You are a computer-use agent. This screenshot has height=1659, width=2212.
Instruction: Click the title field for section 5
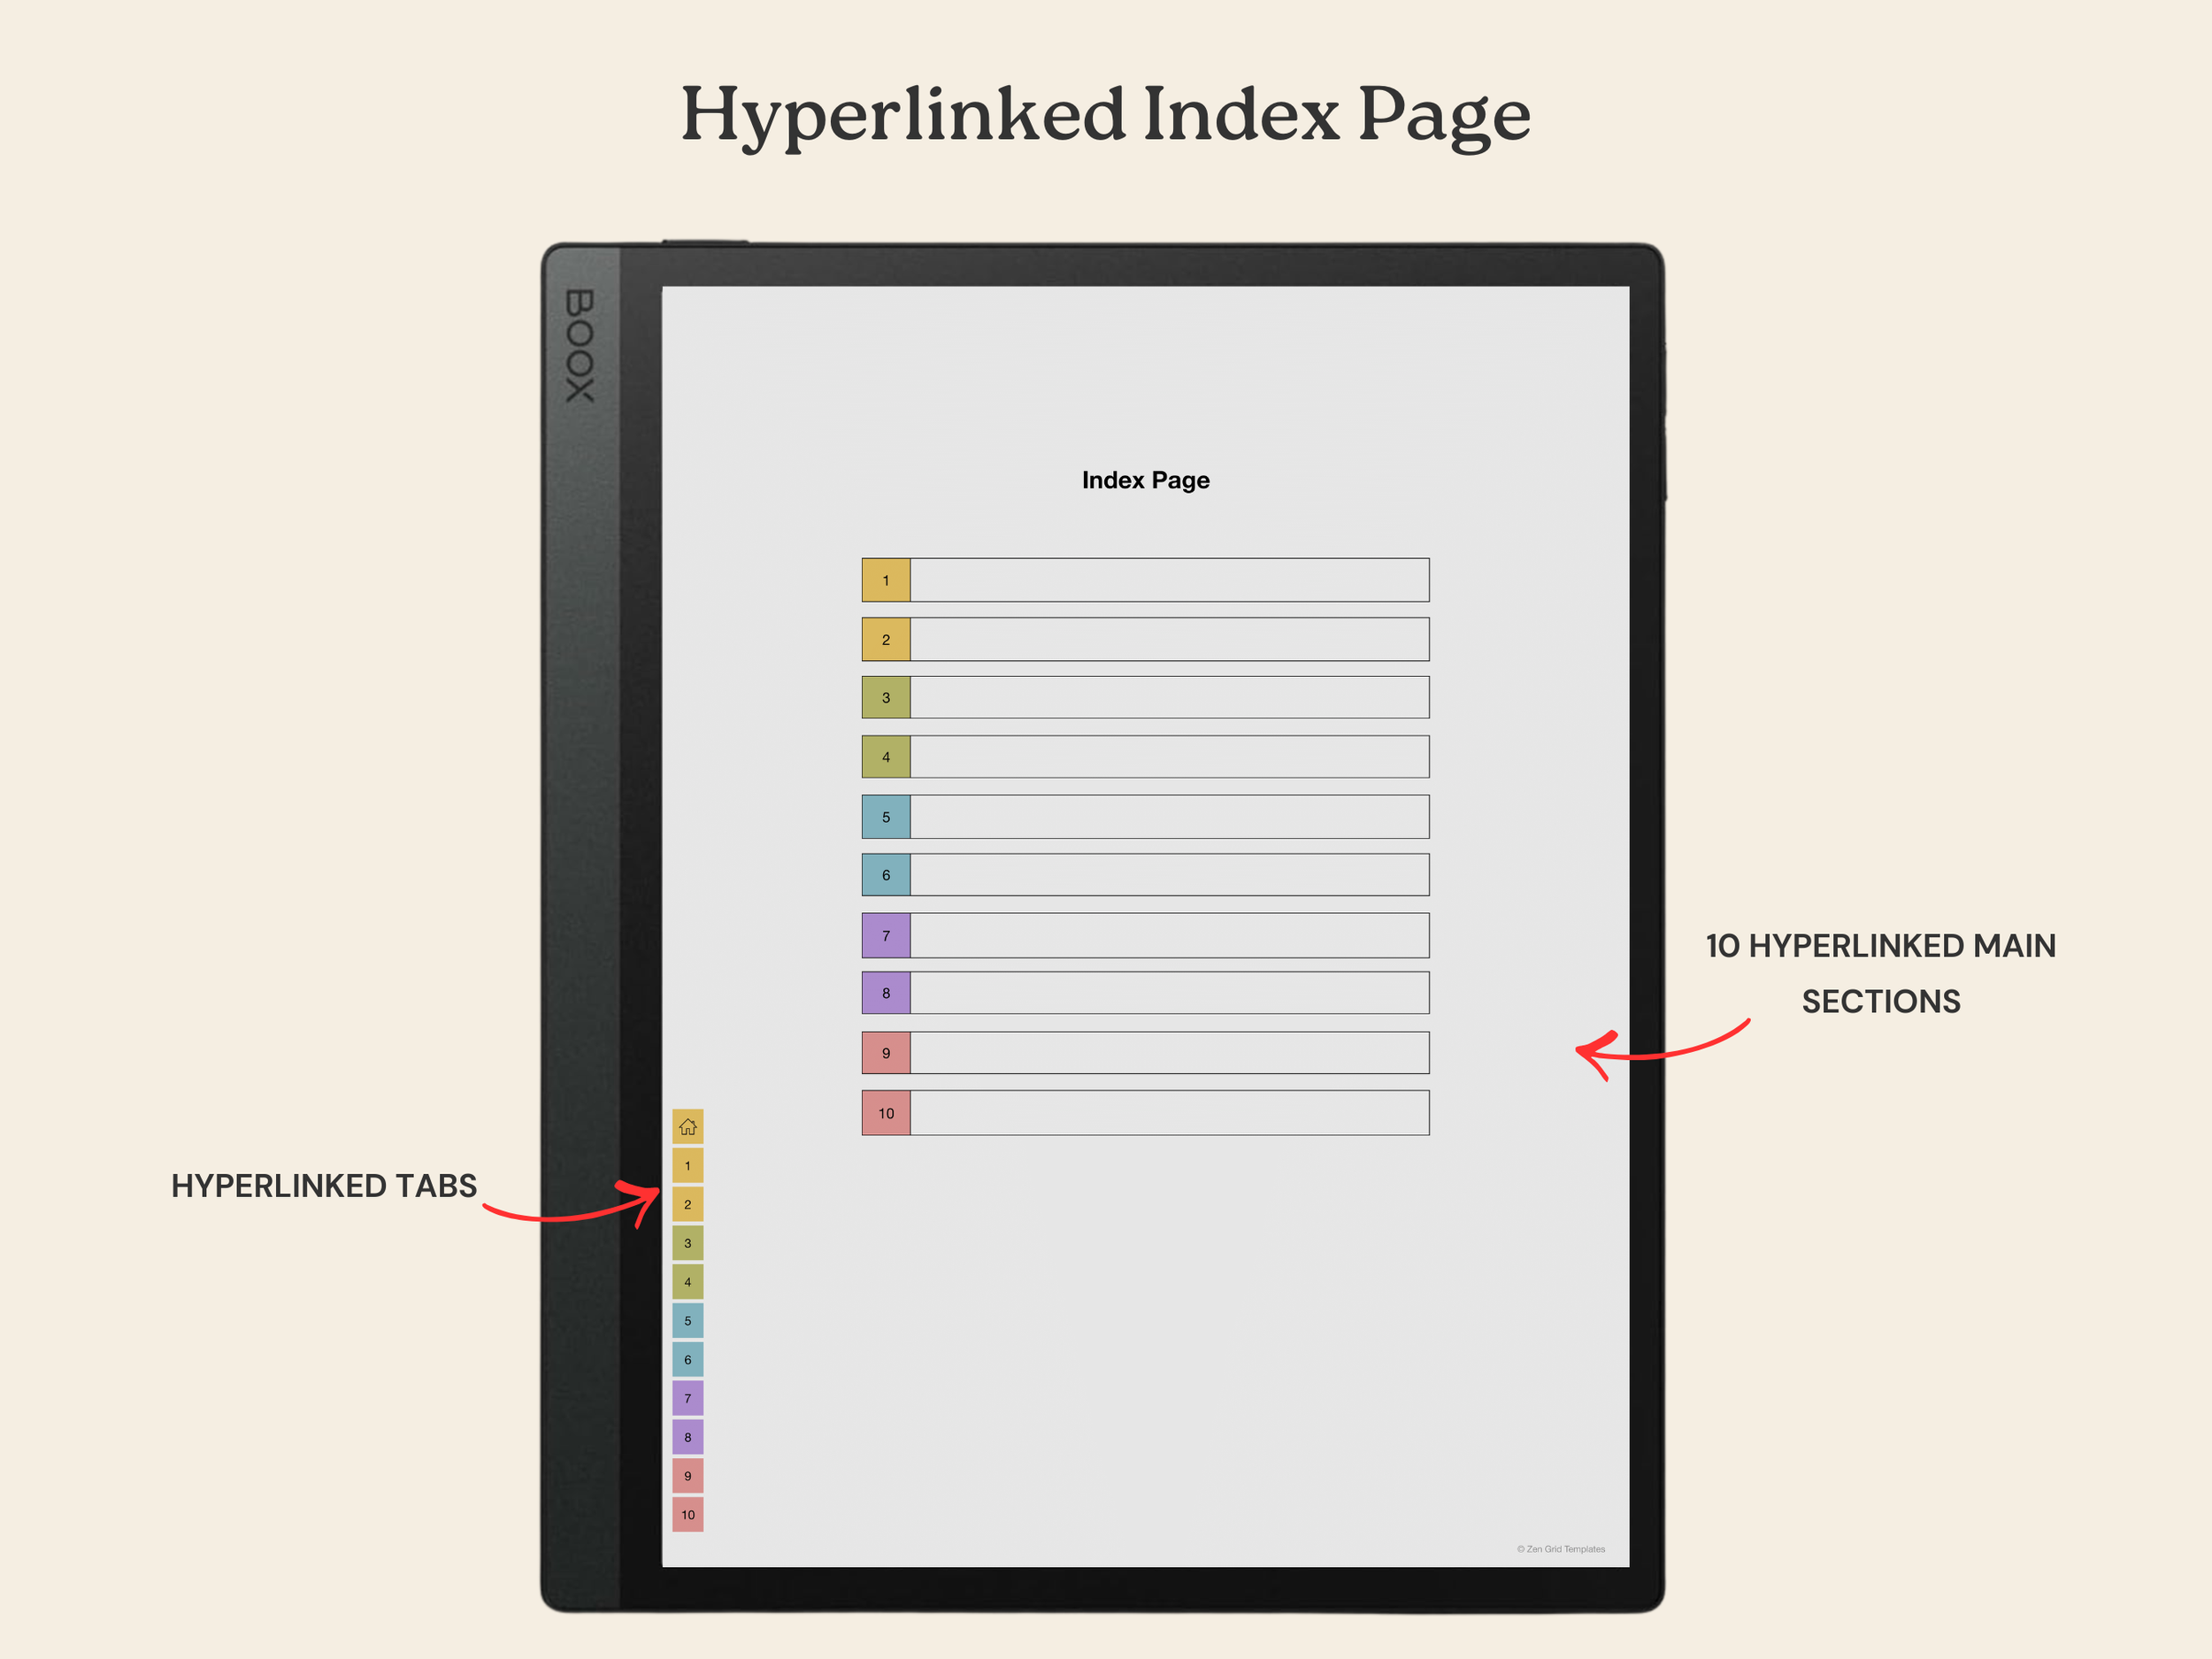pyautogui.click(x=1168, y=817)
